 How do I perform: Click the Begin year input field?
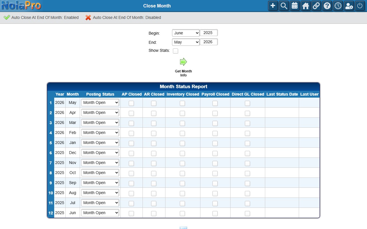pyautogui.click(x=209, y=33)
